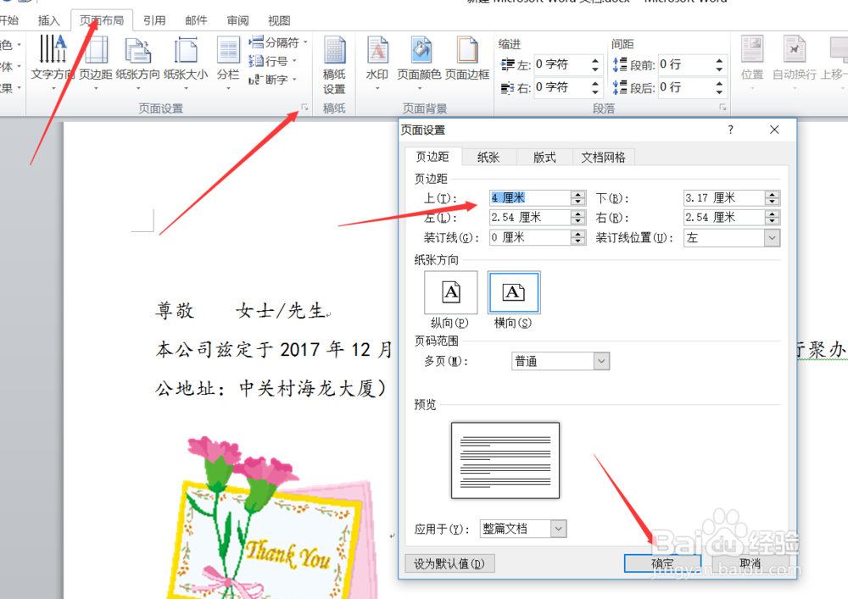This screenshot has height=599, width=848.
Task: Open the 多页 pages dropdown showing 普通
Action: coord(600,361)
